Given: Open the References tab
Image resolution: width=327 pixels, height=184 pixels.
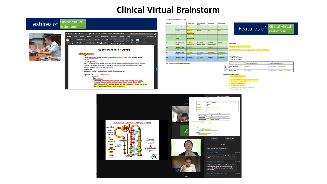Looking at the screenshot, I should pos(104,37).
